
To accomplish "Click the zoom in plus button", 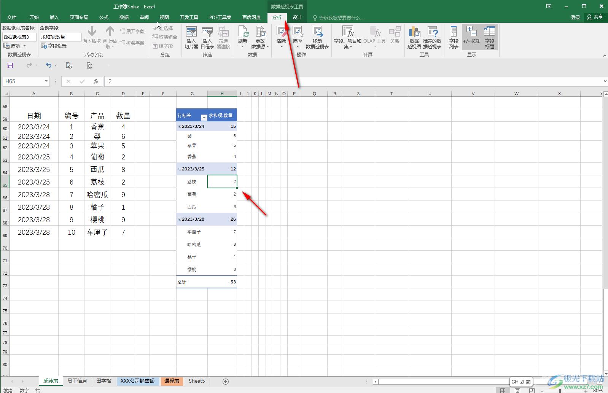I will point(586,391).
